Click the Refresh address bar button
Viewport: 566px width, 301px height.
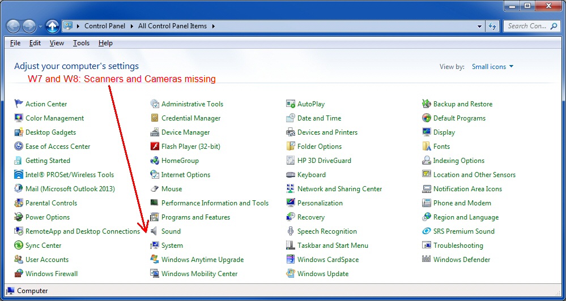click(x=492, y=27)
